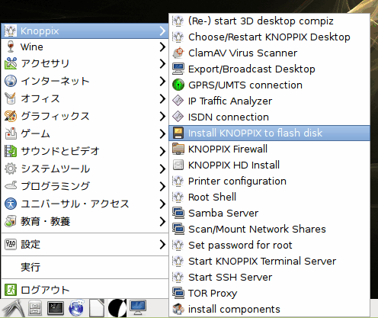Viewport: 378px width, 318px height.
Task: Click the ログアウト text label
Action: pos(45,290)
